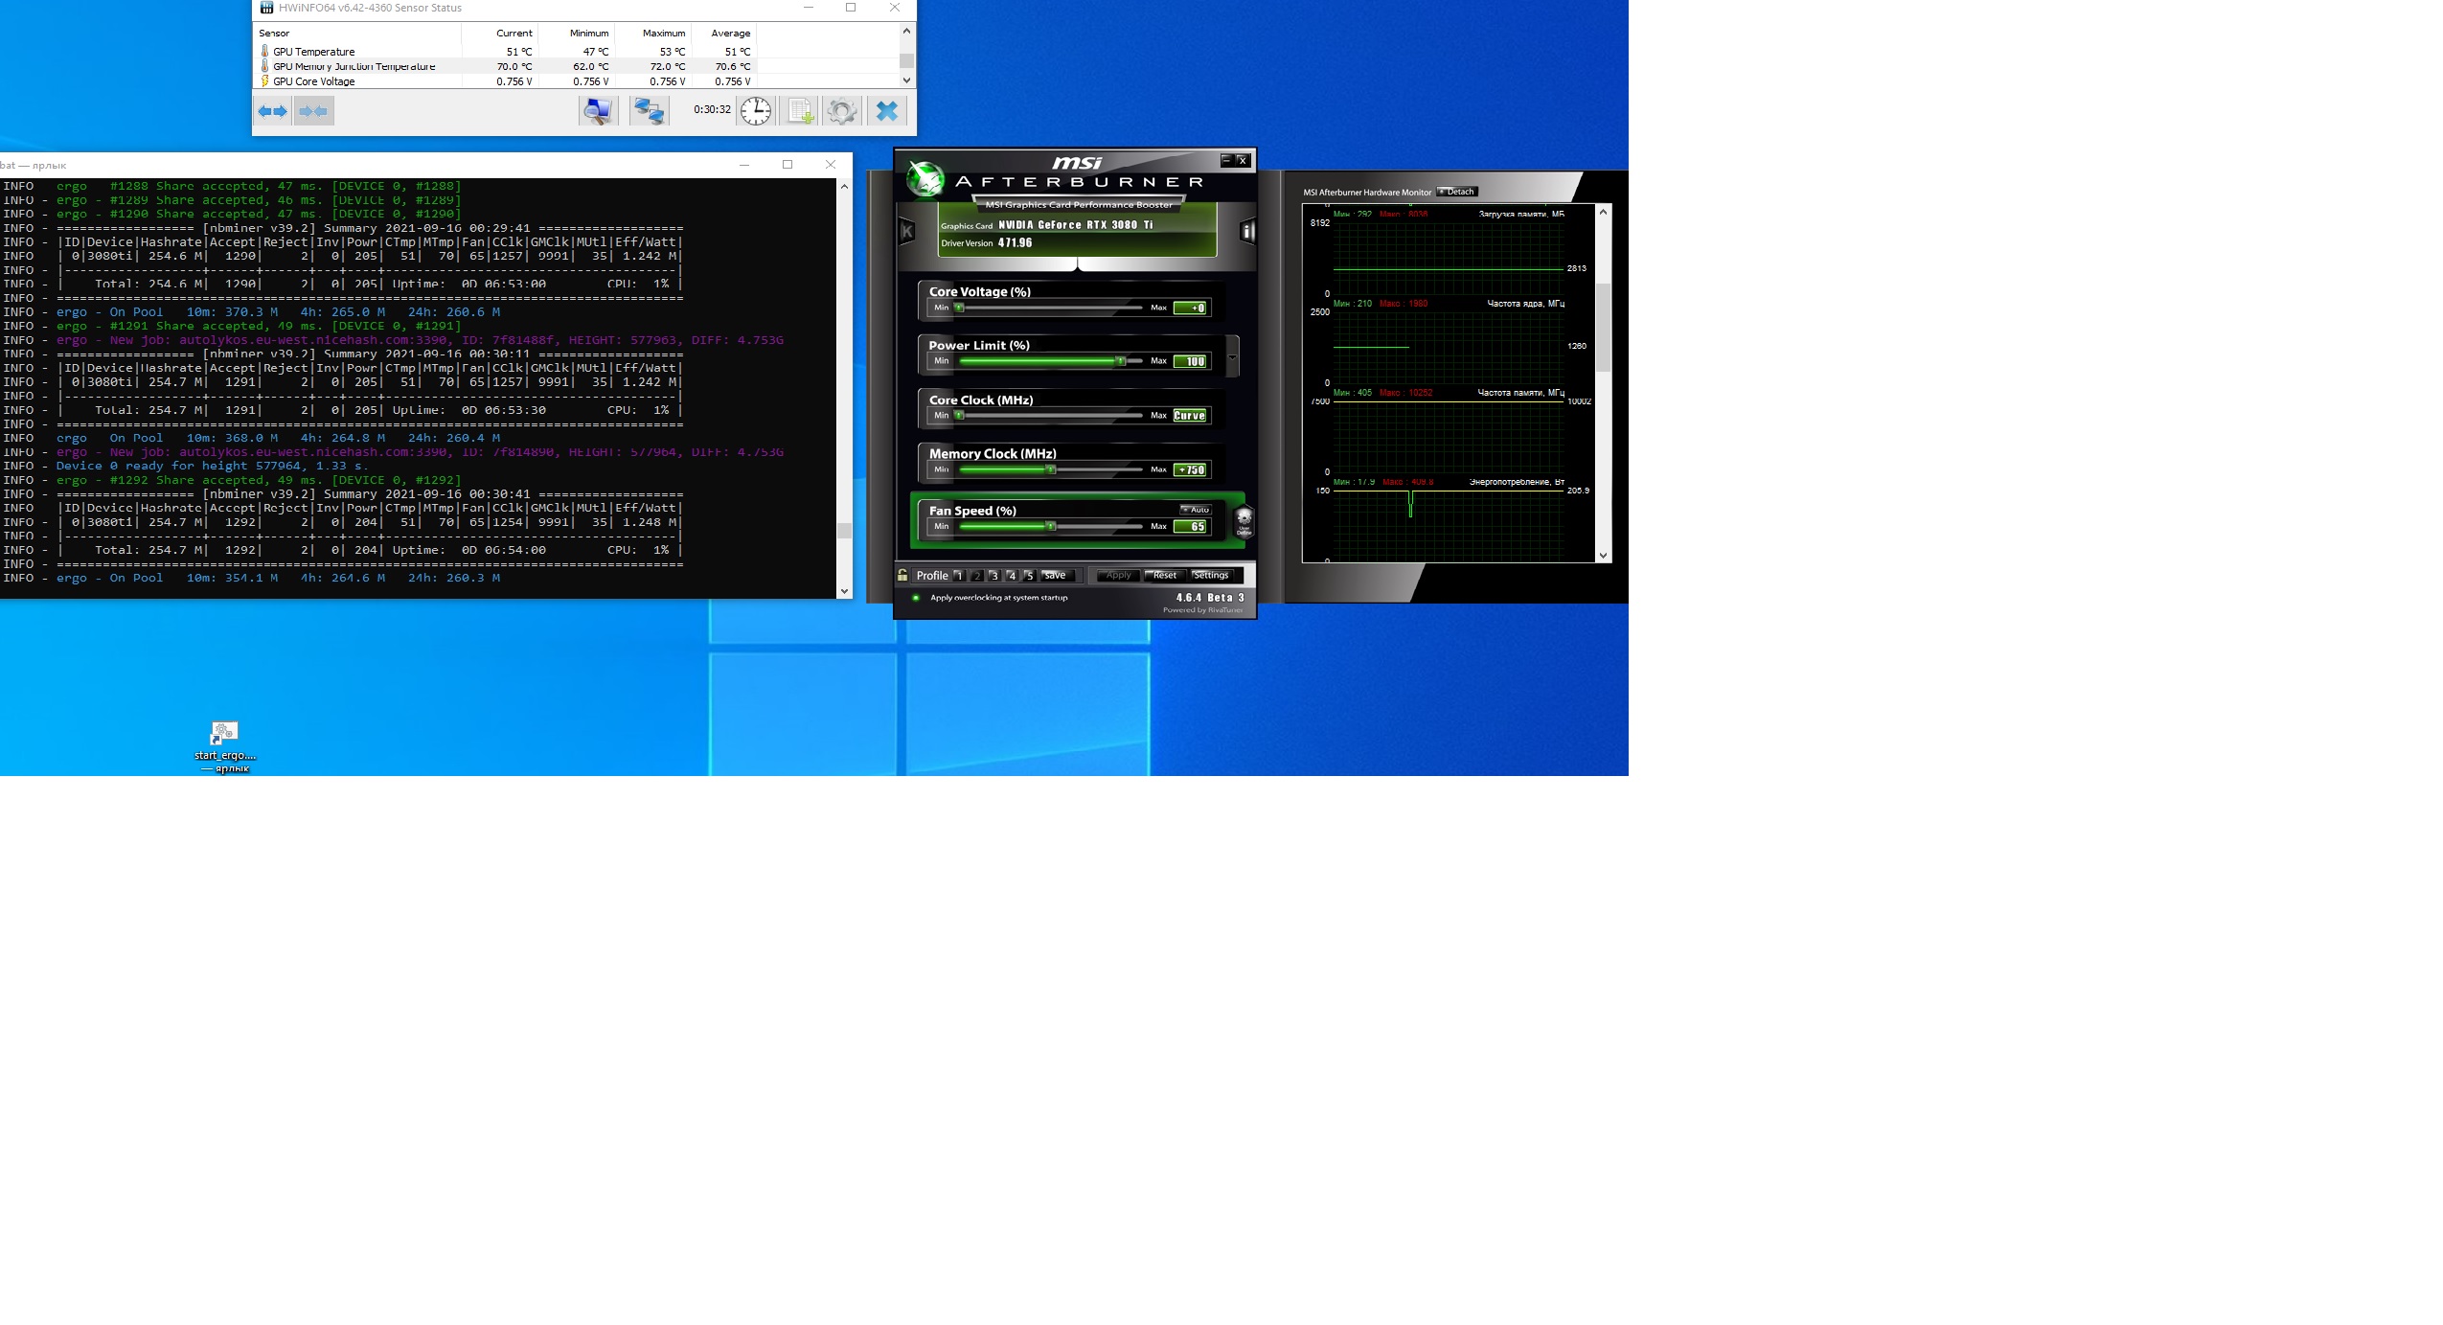Click HWiNFO expand columns arrows icon

pyautogui.click(x=273, y=111)
